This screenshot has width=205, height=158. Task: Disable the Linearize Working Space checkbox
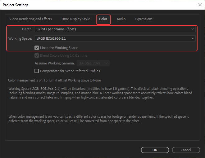tap(37, 48)
